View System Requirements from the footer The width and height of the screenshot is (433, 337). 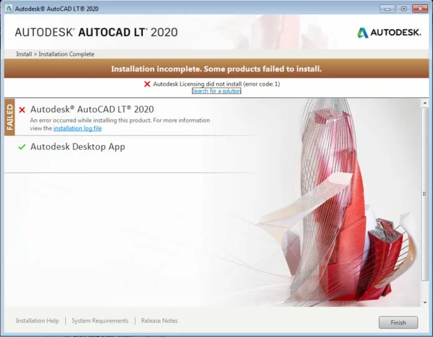coord(99,321)
